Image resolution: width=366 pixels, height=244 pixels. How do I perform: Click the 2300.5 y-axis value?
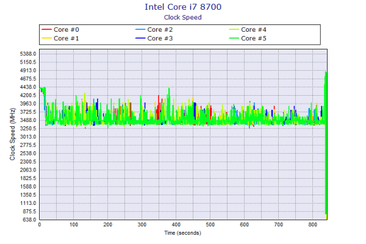coord(28,162)
